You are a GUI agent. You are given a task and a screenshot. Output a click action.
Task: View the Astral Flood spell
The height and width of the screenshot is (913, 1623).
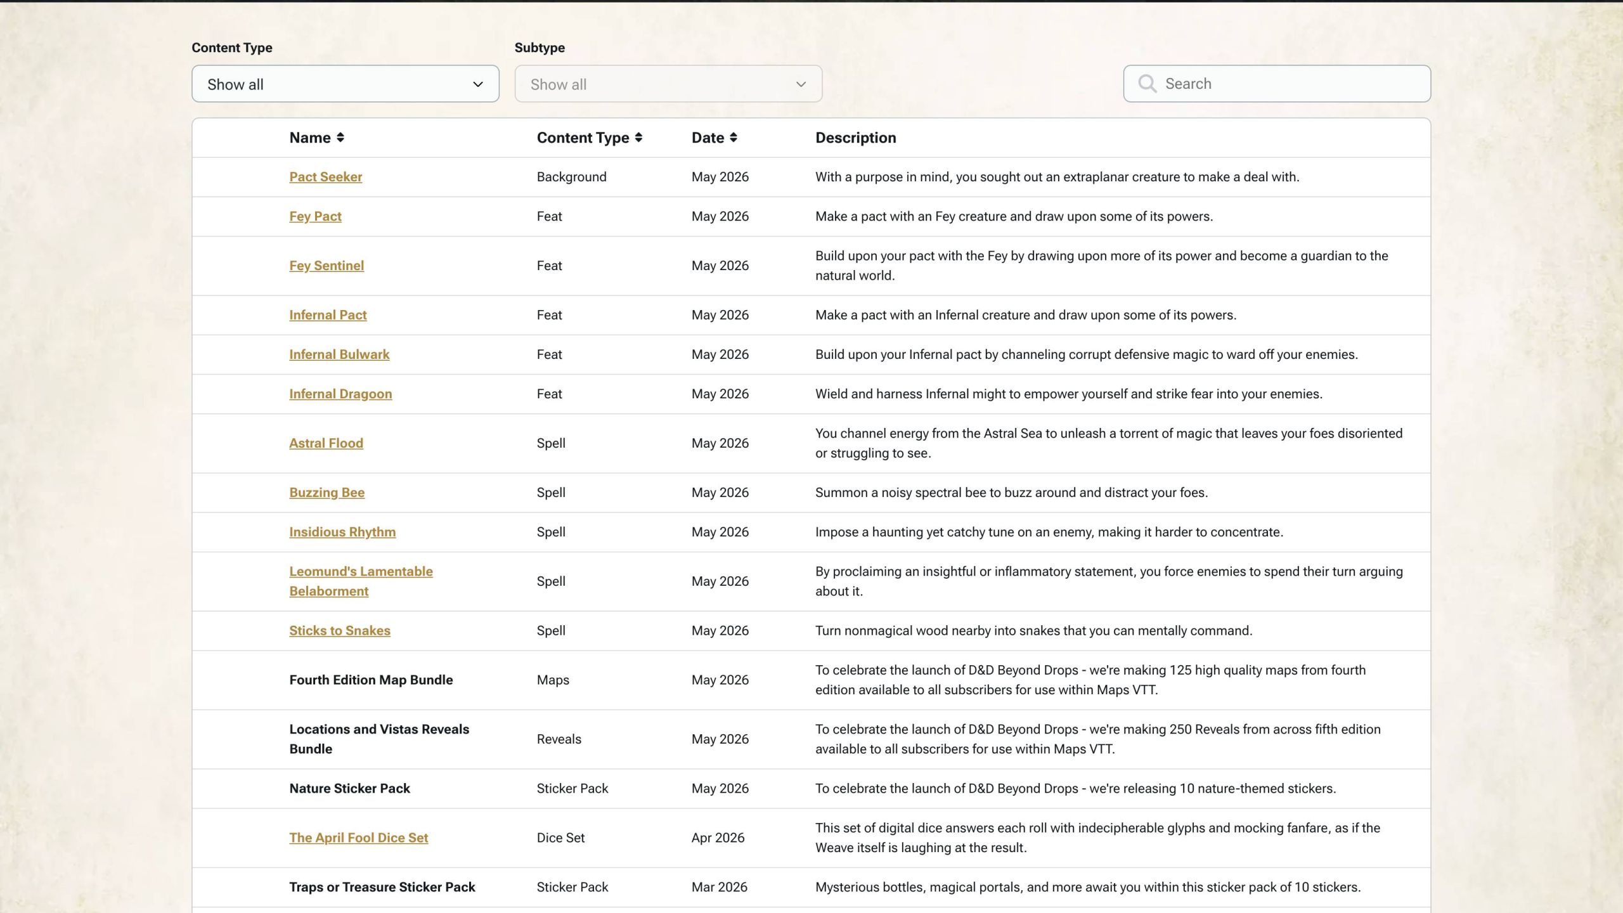click(x=326, y=443)
